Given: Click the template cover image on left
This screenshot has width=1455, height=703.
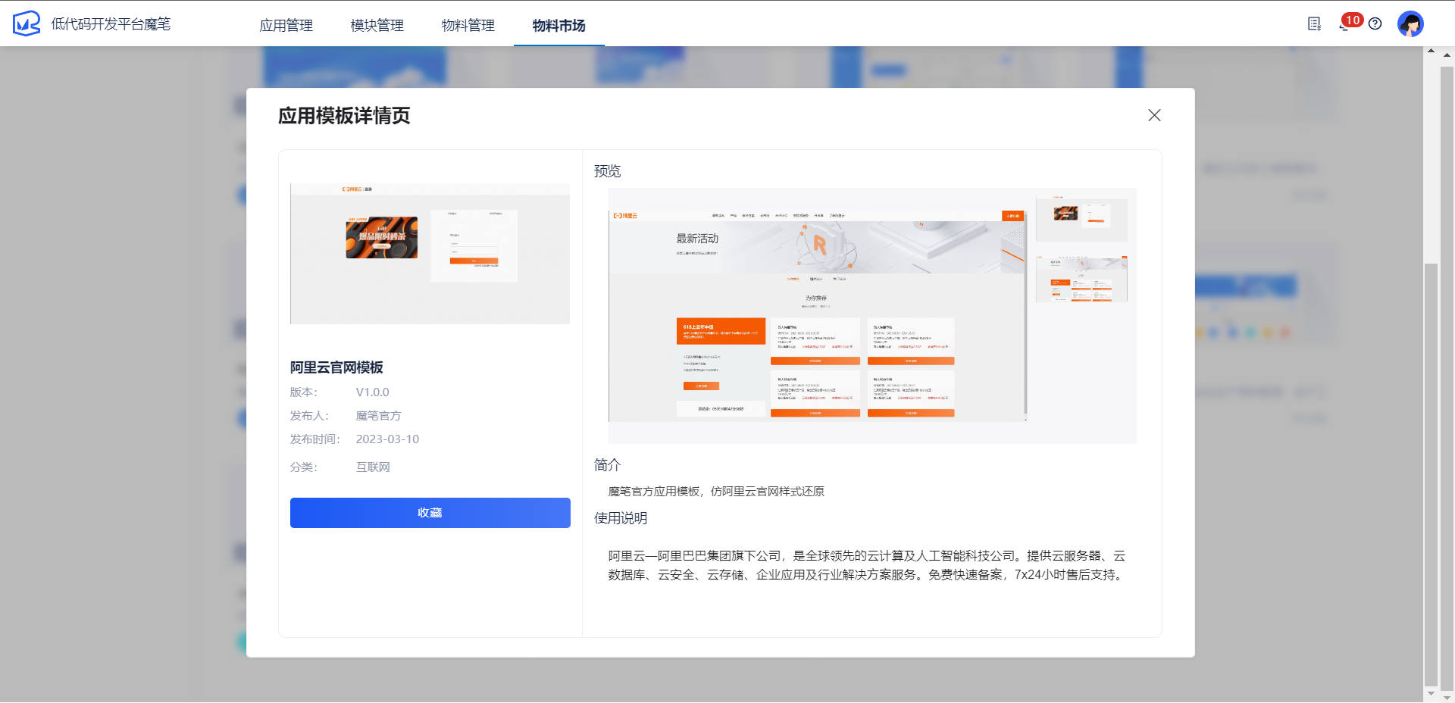Looking at the screenshot, I should (430, 254).
